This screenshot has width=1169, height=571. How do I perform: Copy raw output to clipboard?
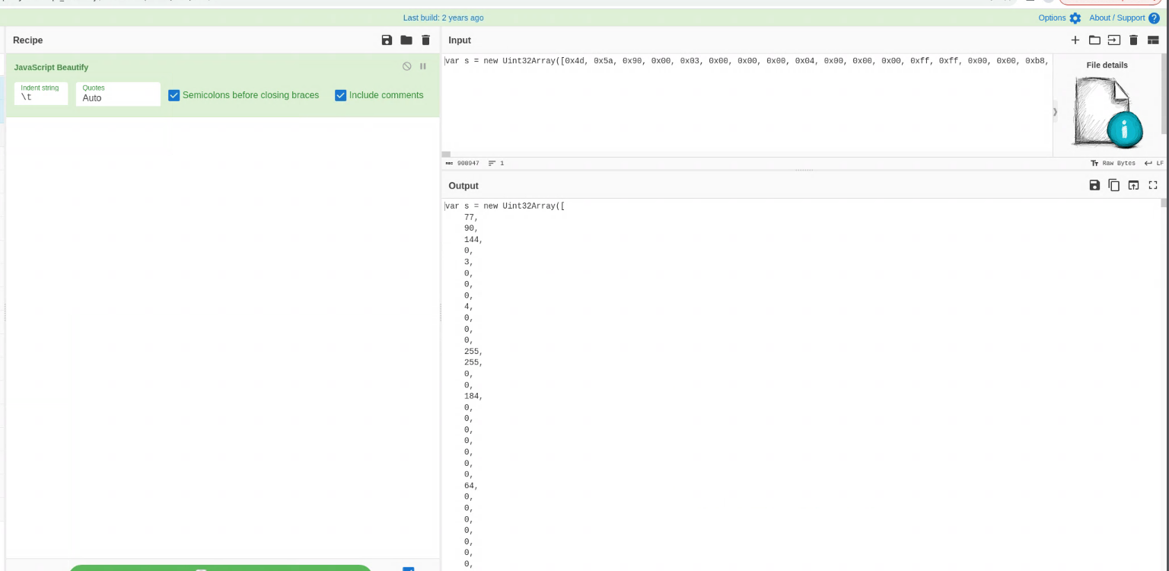click(1114, 185)
